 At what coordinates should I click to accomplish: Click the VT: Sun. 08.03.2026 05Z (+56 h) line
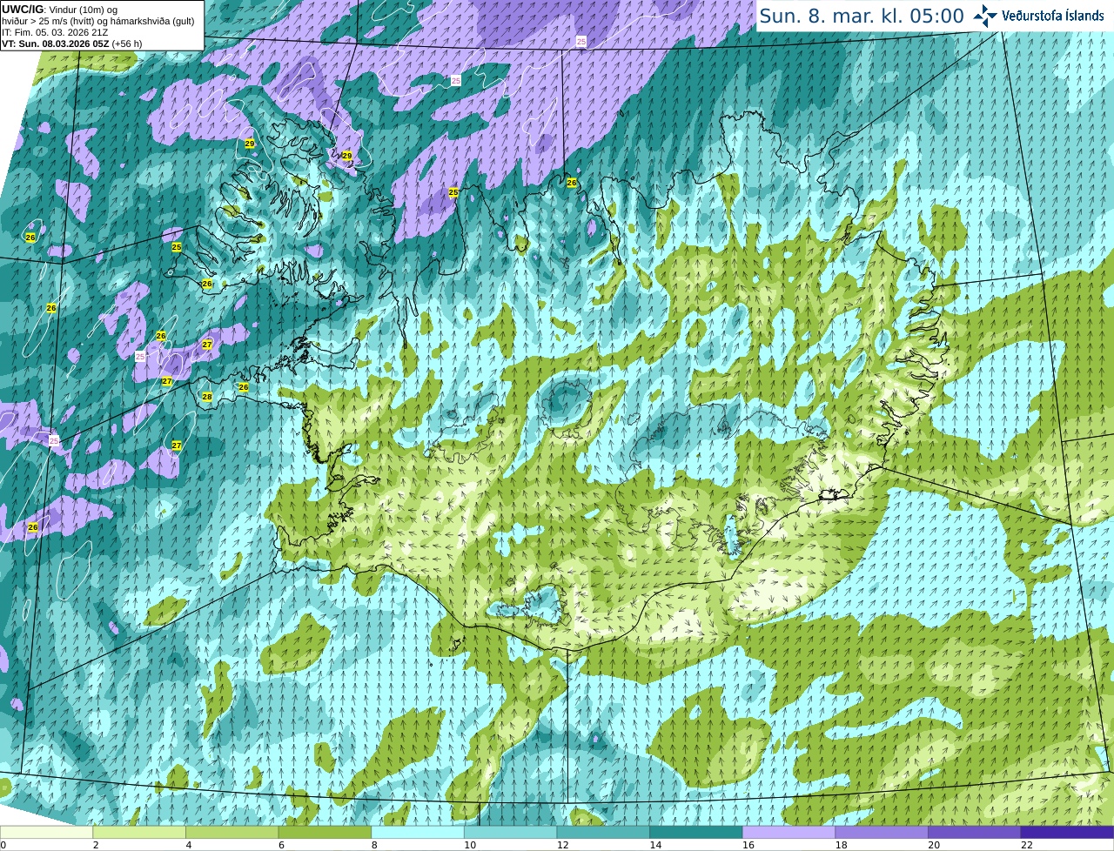(71, 44)
